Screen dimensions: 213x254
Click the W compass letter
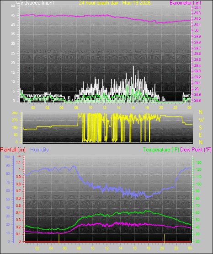point(201,120)
